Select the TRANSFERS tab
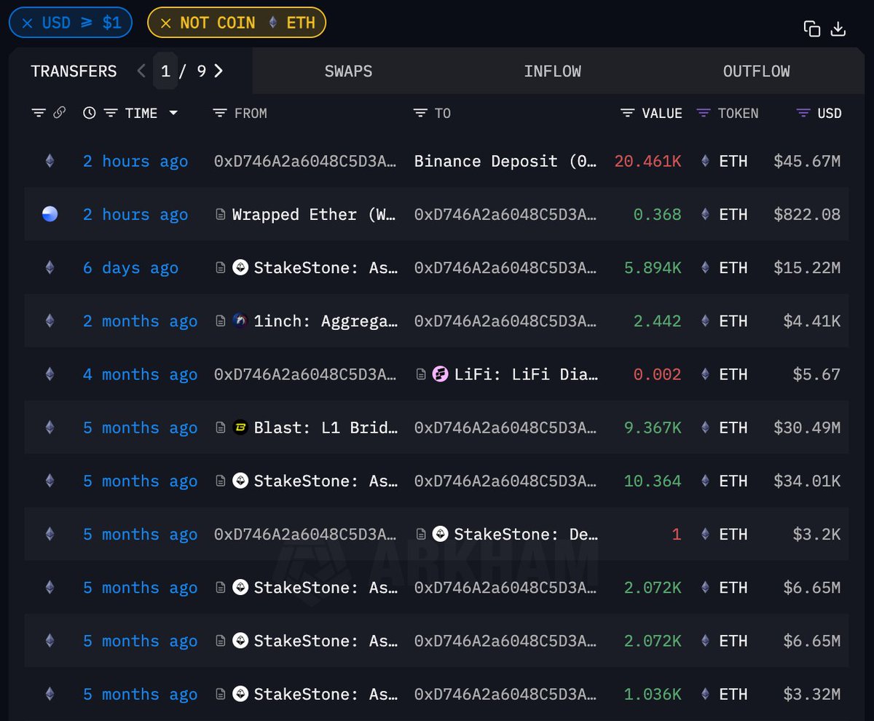 [74, 71]
